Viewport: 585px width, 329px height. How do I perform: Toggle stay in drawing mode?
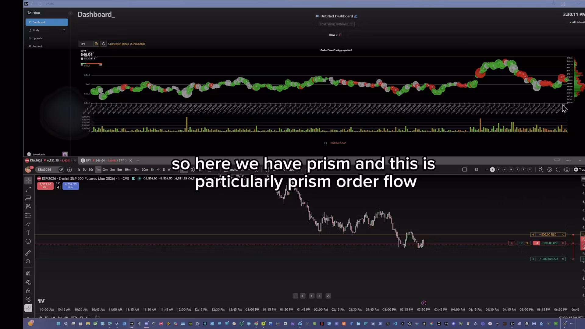[28, 282]
